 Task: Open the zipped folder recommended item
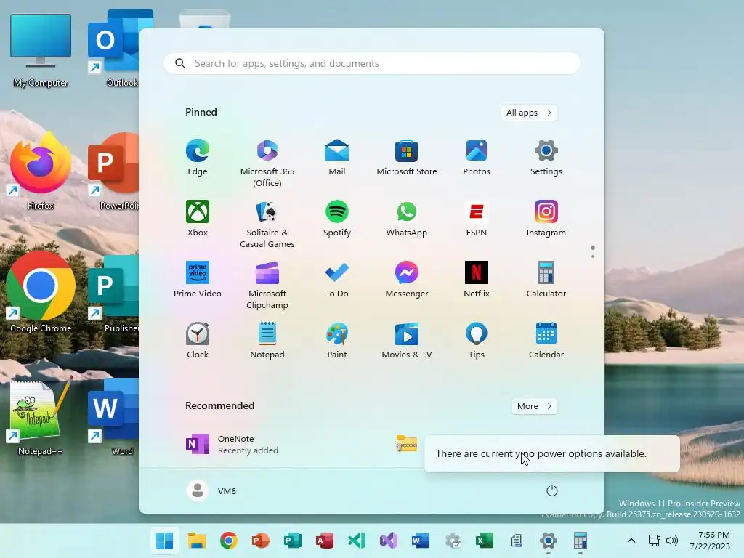pyautogui.click(x=407, y=444)
